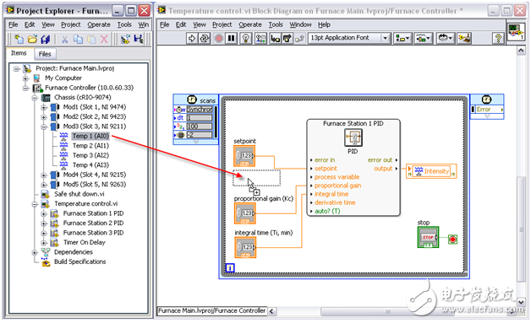Click the period input field showing 100
Image resolution: width=531 pixels, height=323 pixels.
pyautogui.click(x=200, y=127)
